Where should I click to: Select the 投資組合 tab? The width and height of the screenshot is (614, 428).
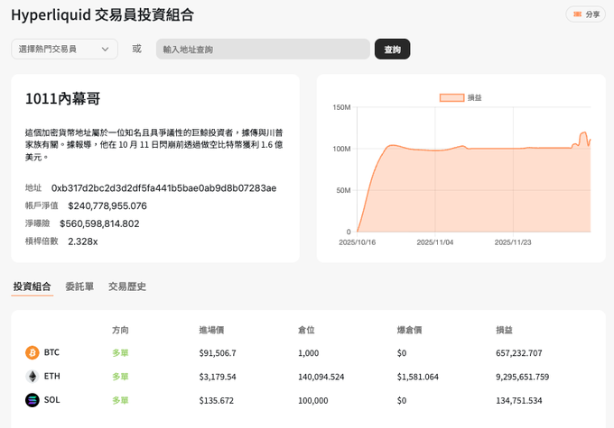click(x=33, y=287)
